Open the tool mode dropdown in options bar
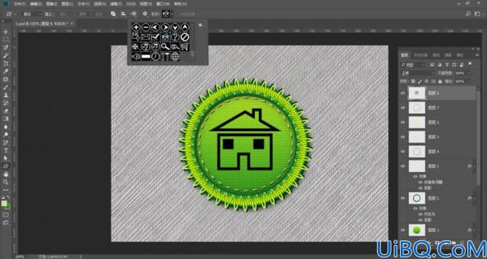Viewport: 487px width, 259px height. [x=32, y=14]
